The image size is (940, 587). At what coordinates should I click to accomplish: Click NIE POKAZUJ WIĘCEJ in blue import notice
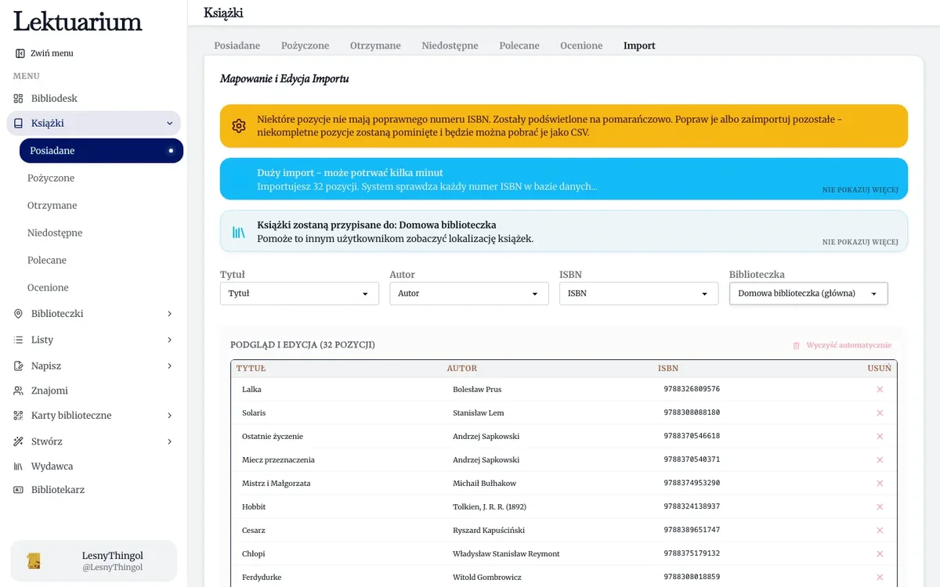(x=860, y=190)
